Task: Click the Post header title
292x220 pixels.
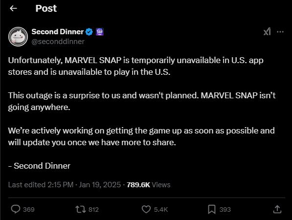Action: [46, 8]
